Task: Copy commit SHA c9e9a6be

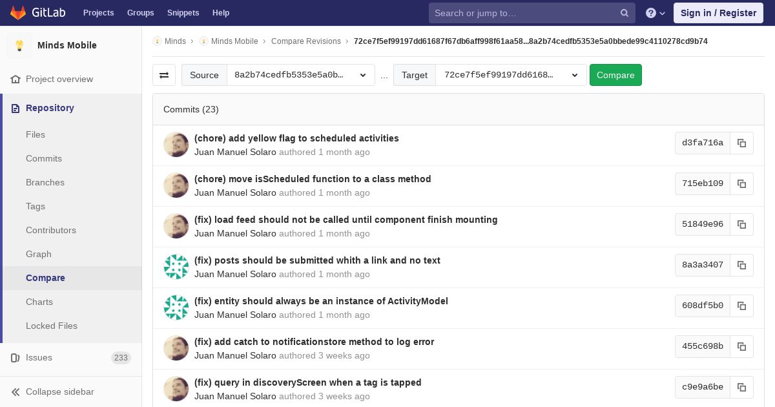Action: pos(741,387)
